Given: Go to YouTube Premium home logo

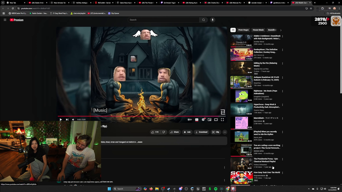Looking at the screenshot, I should (17, 20).
